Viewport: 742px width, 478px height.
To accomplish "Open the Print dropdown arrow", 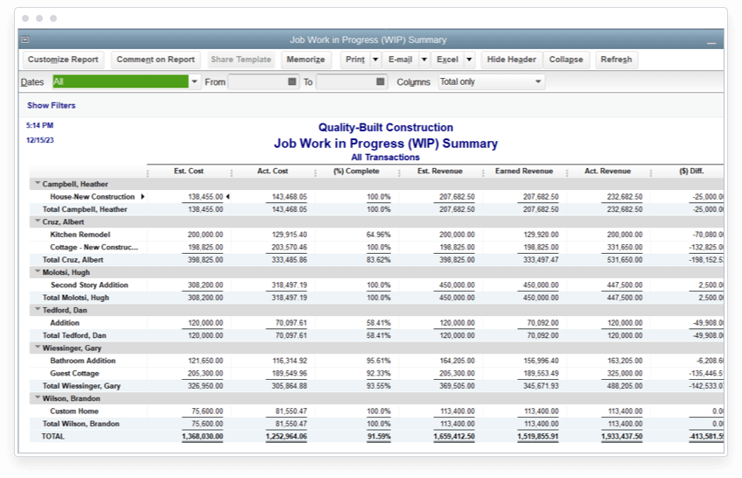I will click(375, 60).
